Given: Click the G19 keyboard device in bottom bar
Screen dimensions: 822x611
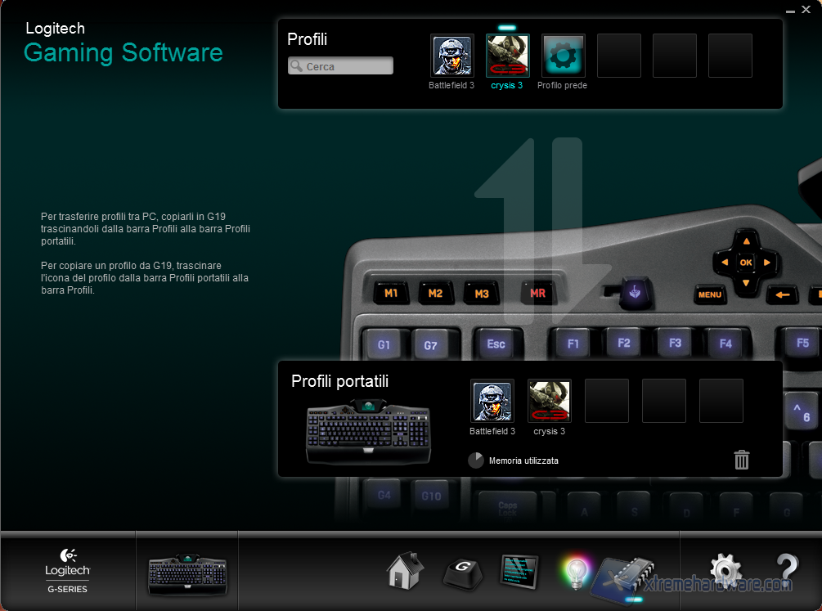Looking at the screenshot, I should click(x=187, y=572).
